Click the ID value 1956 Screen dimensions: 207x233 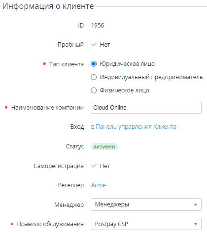point(98,26)
